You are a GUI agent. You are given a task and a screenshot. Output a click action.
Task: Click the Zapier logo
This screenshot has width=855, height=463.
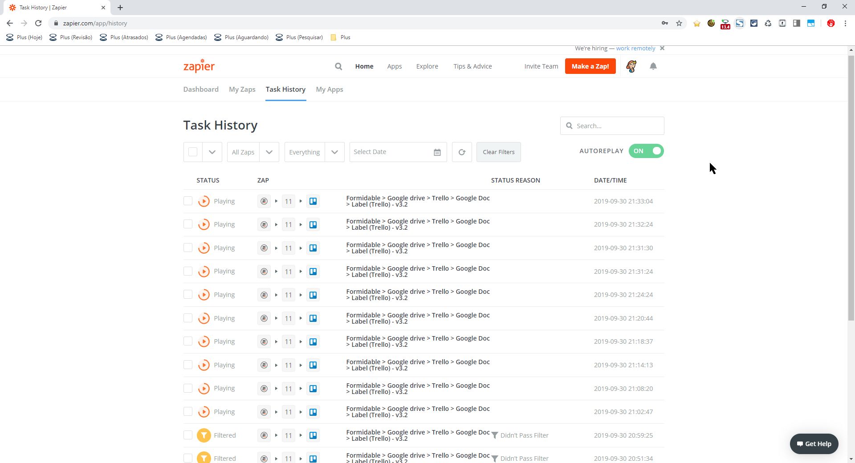tap(199, 66)
